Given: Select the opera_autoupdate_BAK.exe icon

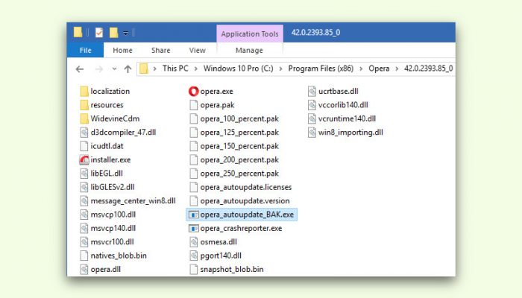Looking at the screenshot, I should point(193,215).
